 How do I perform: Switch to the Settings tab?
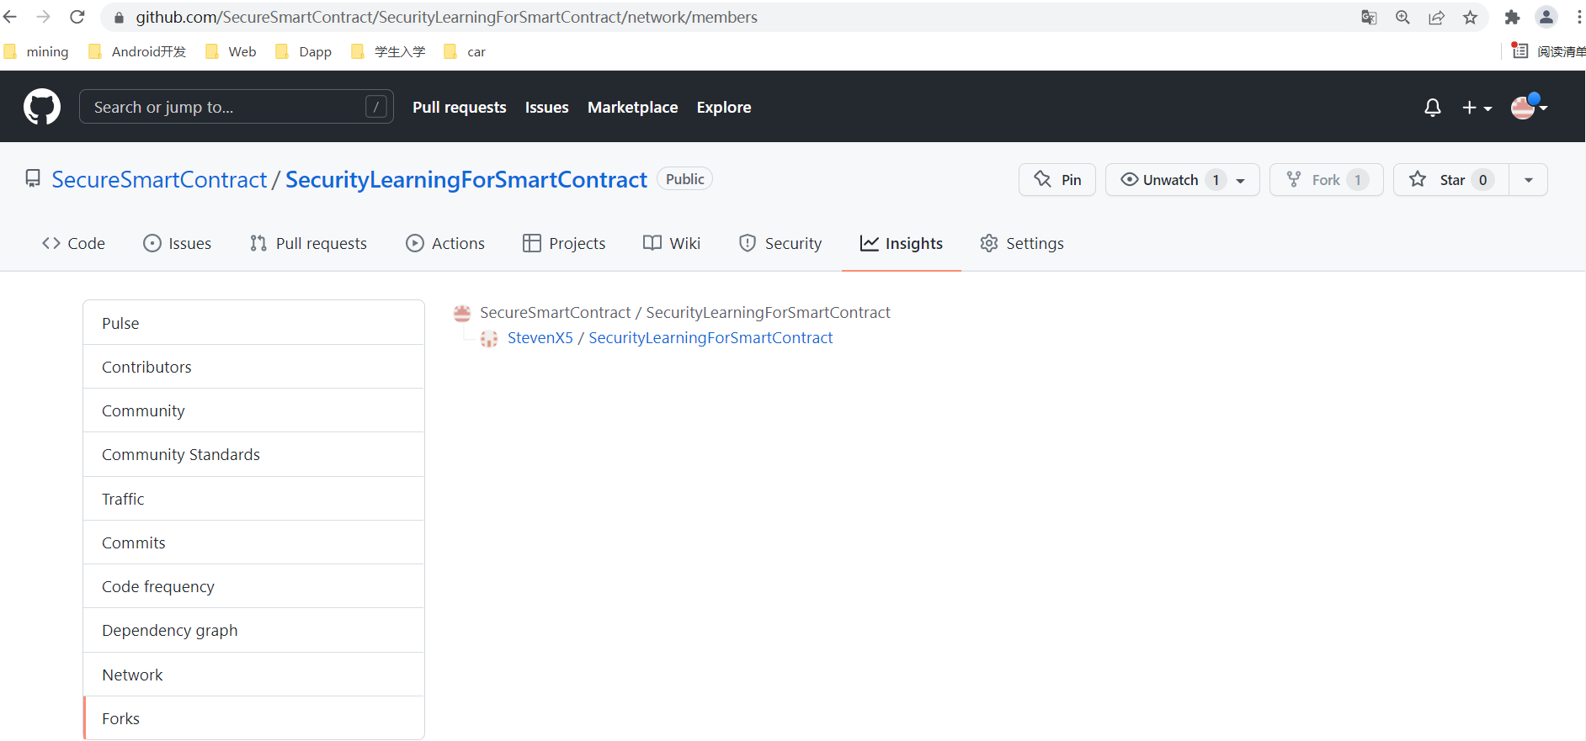pyautogui.click(x=1022, y=243)
